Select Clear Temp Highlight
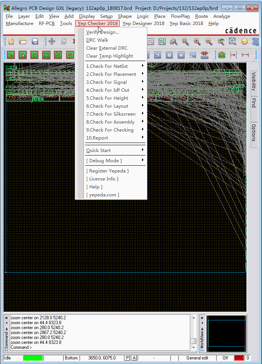This screenshot has height=364, width=262. point(115,56)
